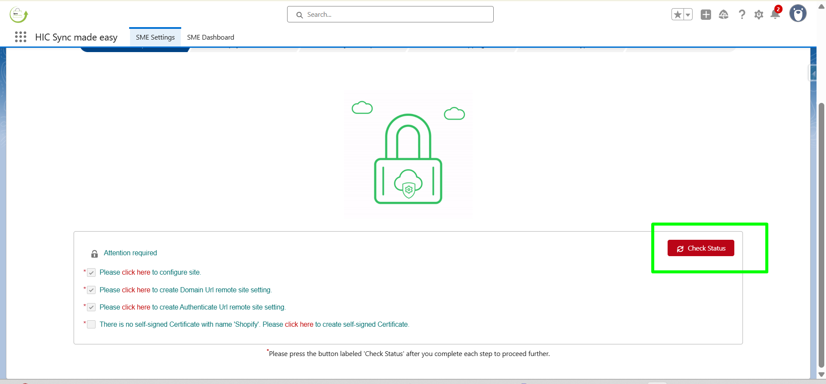Click the HIC Sync app logo

click(x=19, y=15)
